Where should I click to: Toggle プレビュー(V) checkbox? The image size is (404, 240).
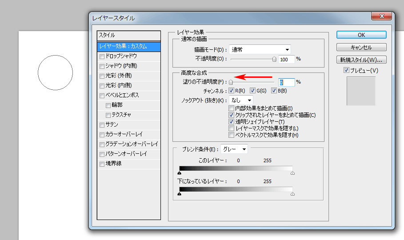(346, 70)
